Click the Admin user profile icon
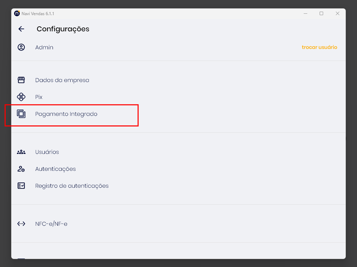The height and width of the screenshot is (267, 357). click(x=21, y=47)
